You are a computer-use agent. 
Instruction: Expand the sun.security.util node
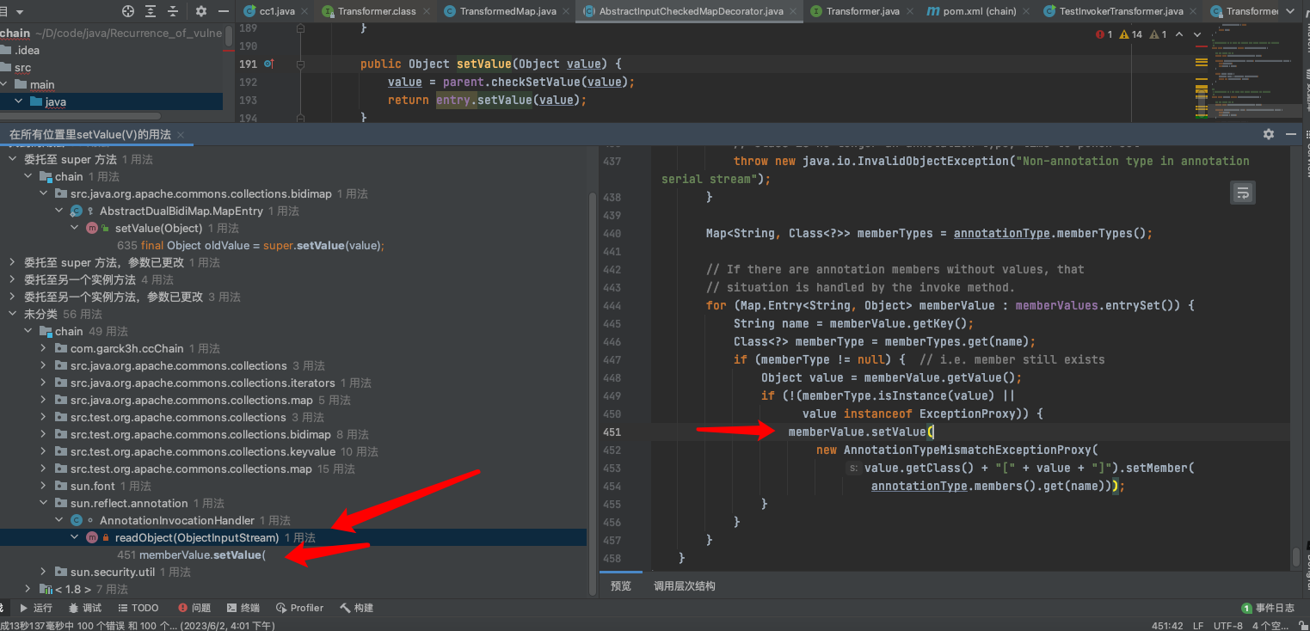point(43,572)
